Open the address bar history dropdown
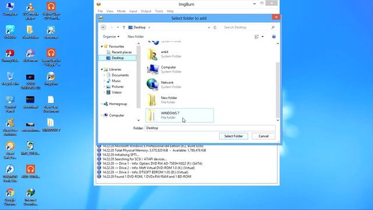Image resolution: width=373 pixels, height=210 pixels. 209,27
